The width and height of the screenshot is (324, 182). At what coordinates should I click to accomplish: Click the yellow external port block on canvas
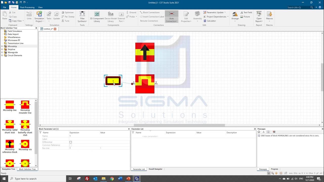pos(113,81)
